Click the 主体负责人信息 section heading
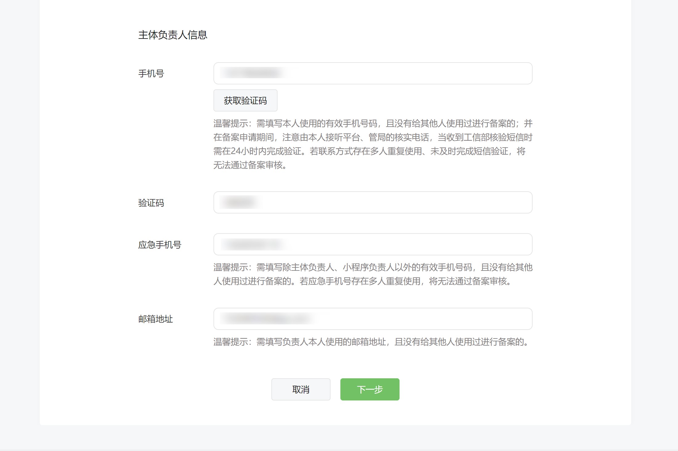The height and width of the screenshot is (451, 678). 173,35
